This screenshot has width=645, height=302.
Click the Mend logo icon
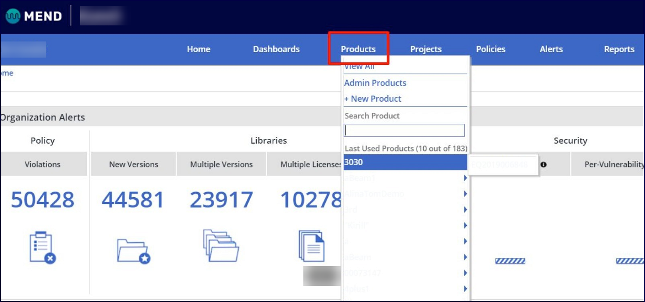(13, 16)
